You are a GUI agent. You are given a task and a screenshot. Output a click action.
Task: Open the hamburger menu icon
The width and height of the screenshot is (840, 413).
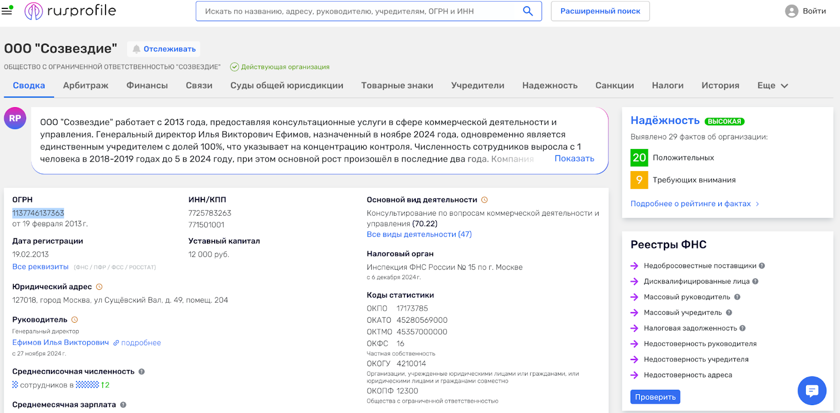point(7,10)
